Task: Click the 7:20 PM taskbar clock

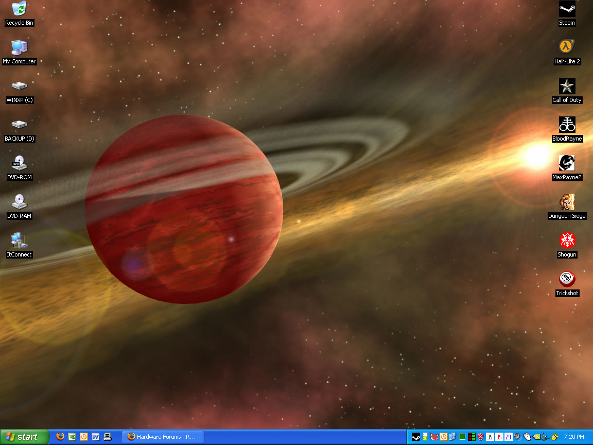Action: point(574,437)
